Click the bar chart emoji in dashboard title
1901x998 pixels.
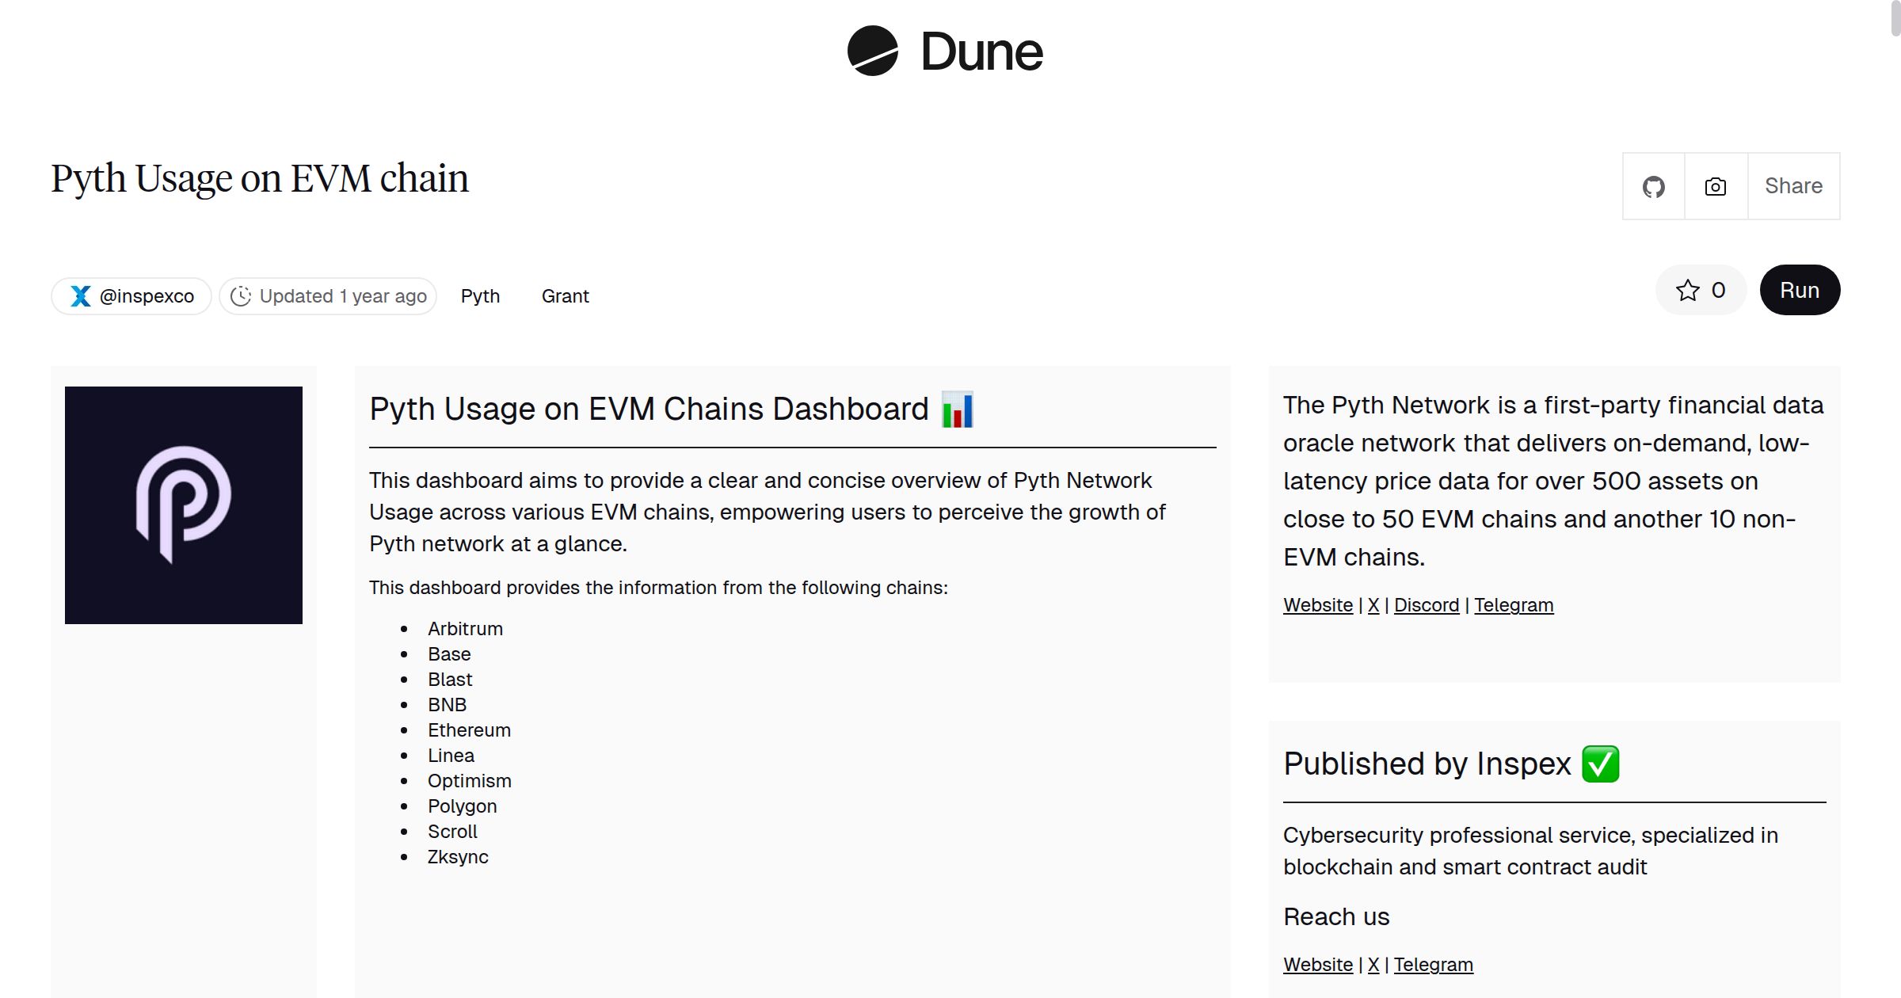(x=958, y=409)
